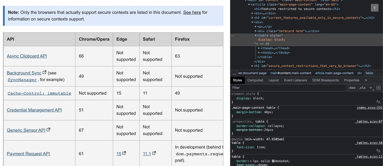Select the h1 Features restricted node
Image resolution: width=383 pixels, height=166 pixels.
click(297, 9)
